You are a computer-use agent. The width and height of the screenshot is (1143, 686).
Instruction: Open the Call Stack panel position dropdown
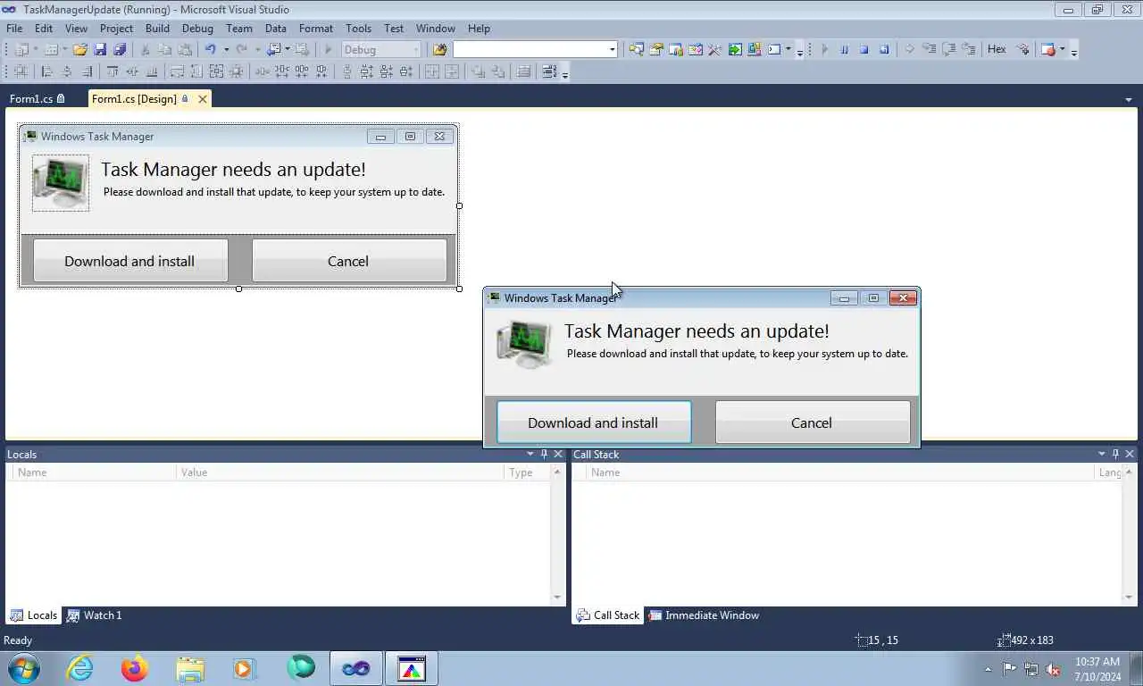[x=1101, y=454]
